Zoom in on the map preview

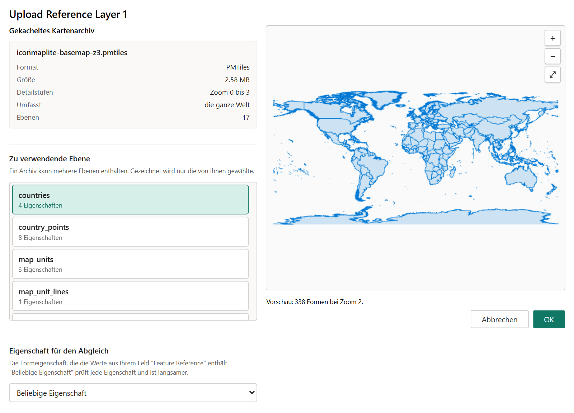[x=552, y=38]
